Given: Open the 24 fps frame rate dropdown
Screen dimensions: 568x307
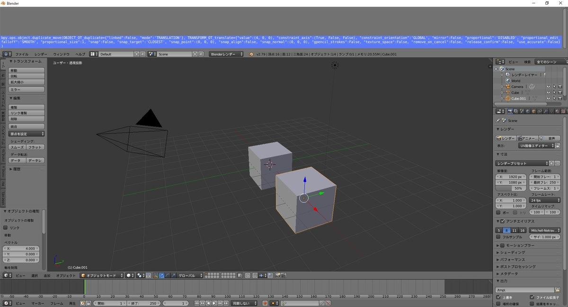Looking at the screenshot, I should click(x=545, y=200).
